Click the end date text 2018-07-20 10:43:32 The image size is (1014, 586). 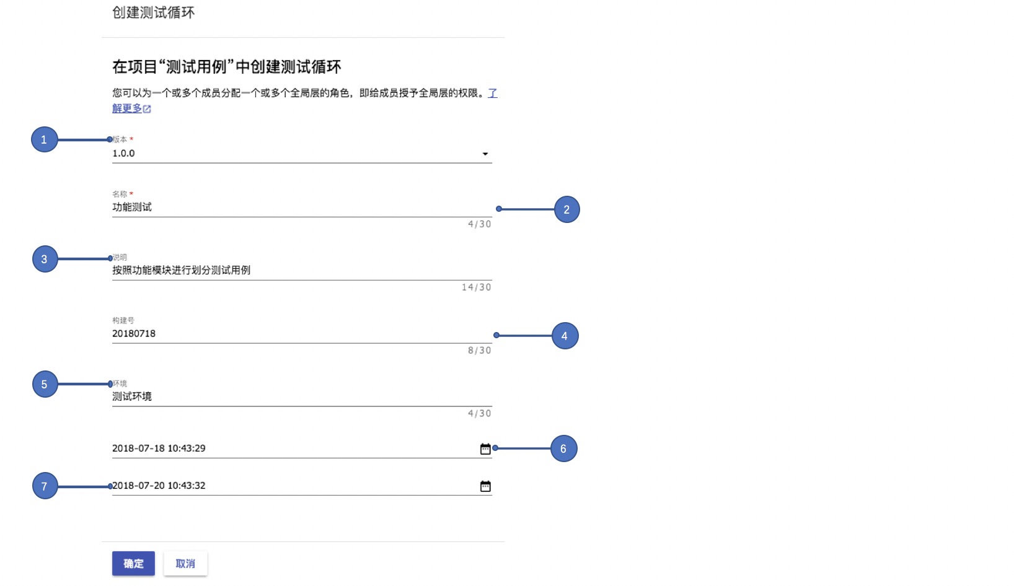(x=159, y=486)
